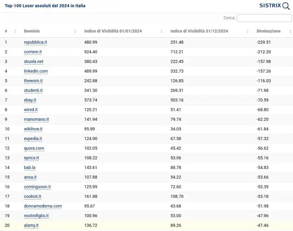This screenshot has height=231, width=293.
Task: Open the eprice.it link
Action: (31, 158)
